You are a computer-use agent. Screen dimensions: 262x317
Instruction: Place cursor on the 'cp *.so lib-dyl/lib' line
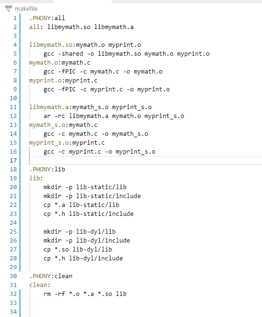[78, 250]
